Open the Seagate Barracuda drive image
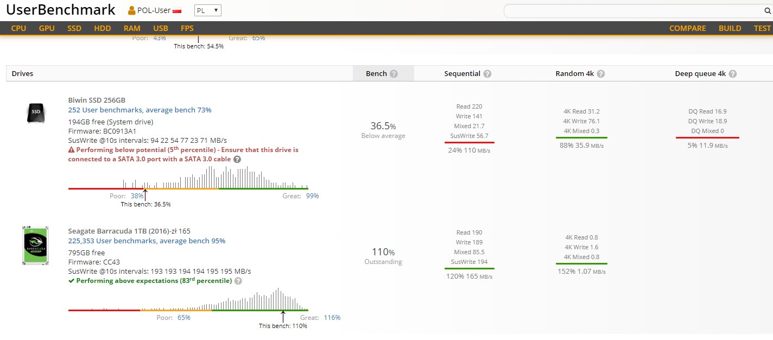The width and height of the screenshot is (773, 340). pos(35,245)
